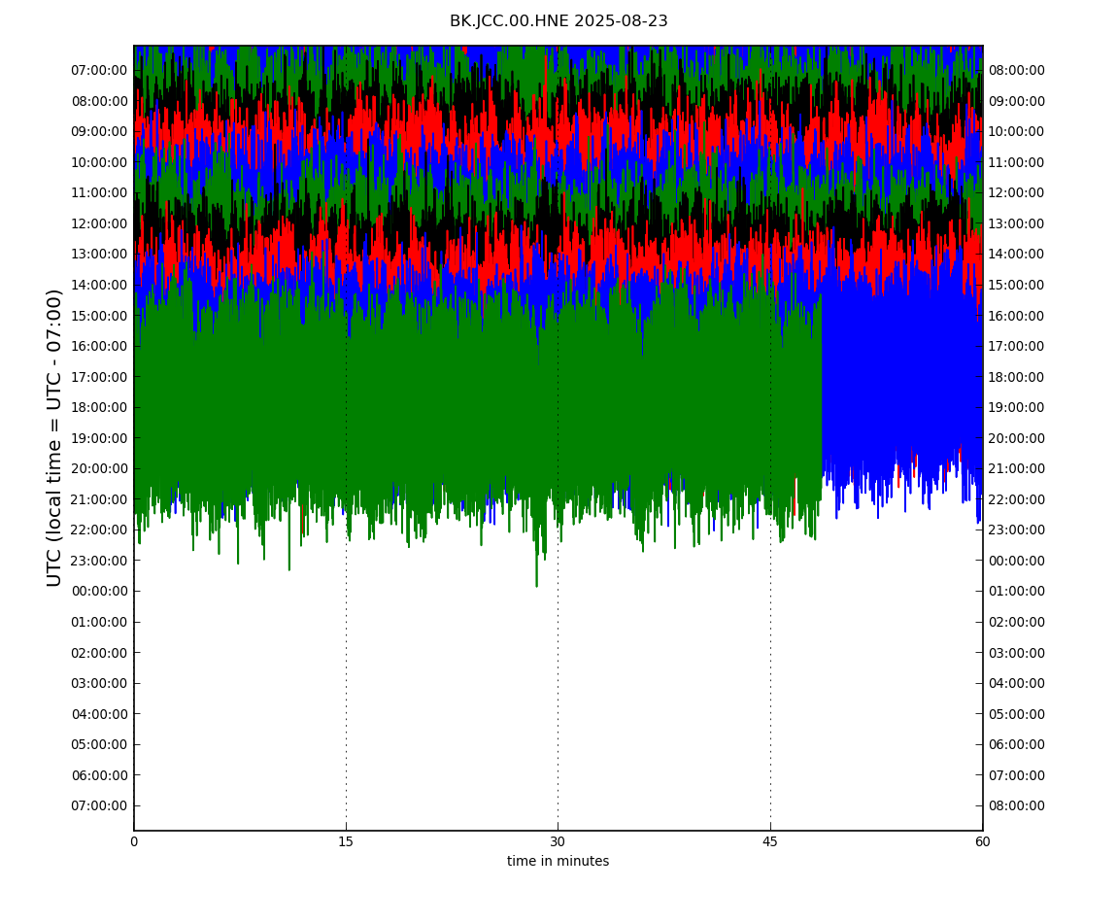
Task: Click 13:00:00 on the local-time axis
Action: pyautogui.click(x=1017, y=223)
